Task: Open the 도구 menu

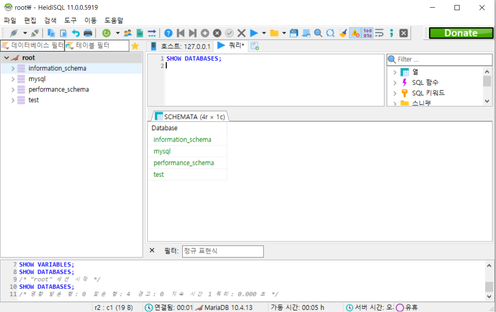Action: coord(70,21)
